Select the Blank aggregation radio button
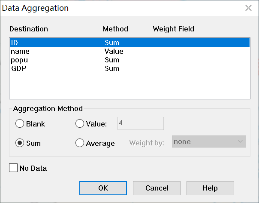259x203 pixels. tap(20, 124)
